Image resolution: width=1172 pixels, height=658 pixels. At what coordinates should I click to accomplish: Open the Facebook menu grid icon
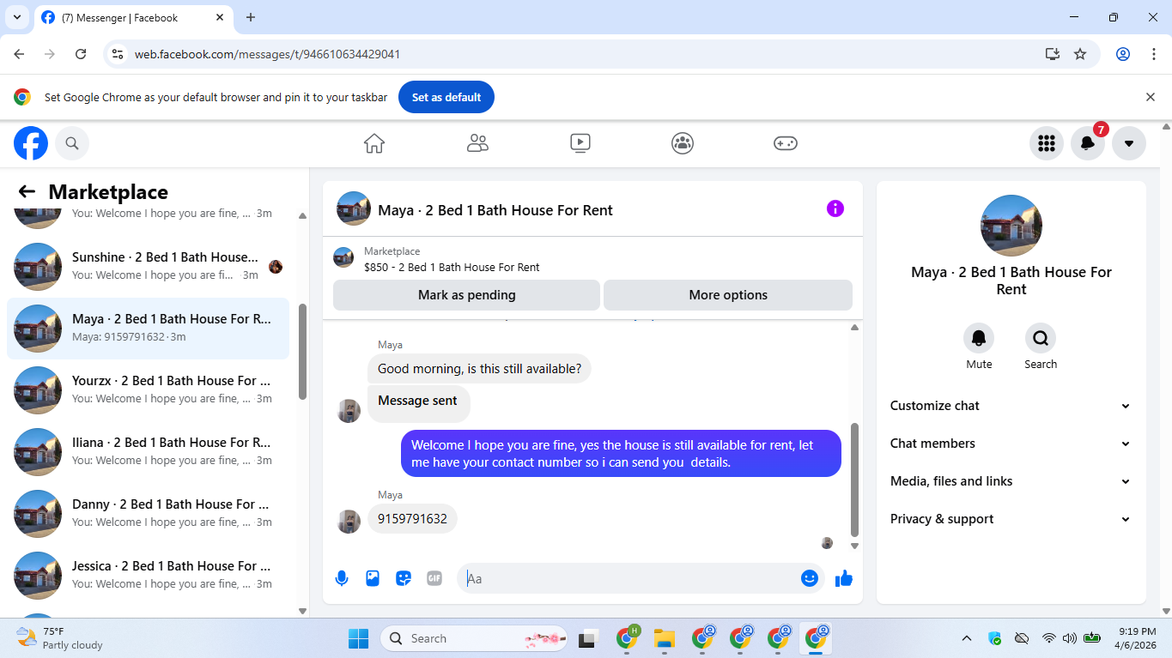pos(1046,143)
